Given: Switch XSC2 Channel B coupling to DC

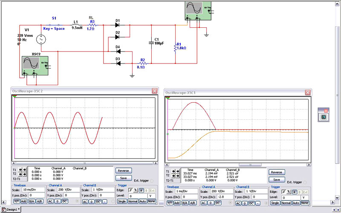Looking at the screenshot, I should coord(98,201).
